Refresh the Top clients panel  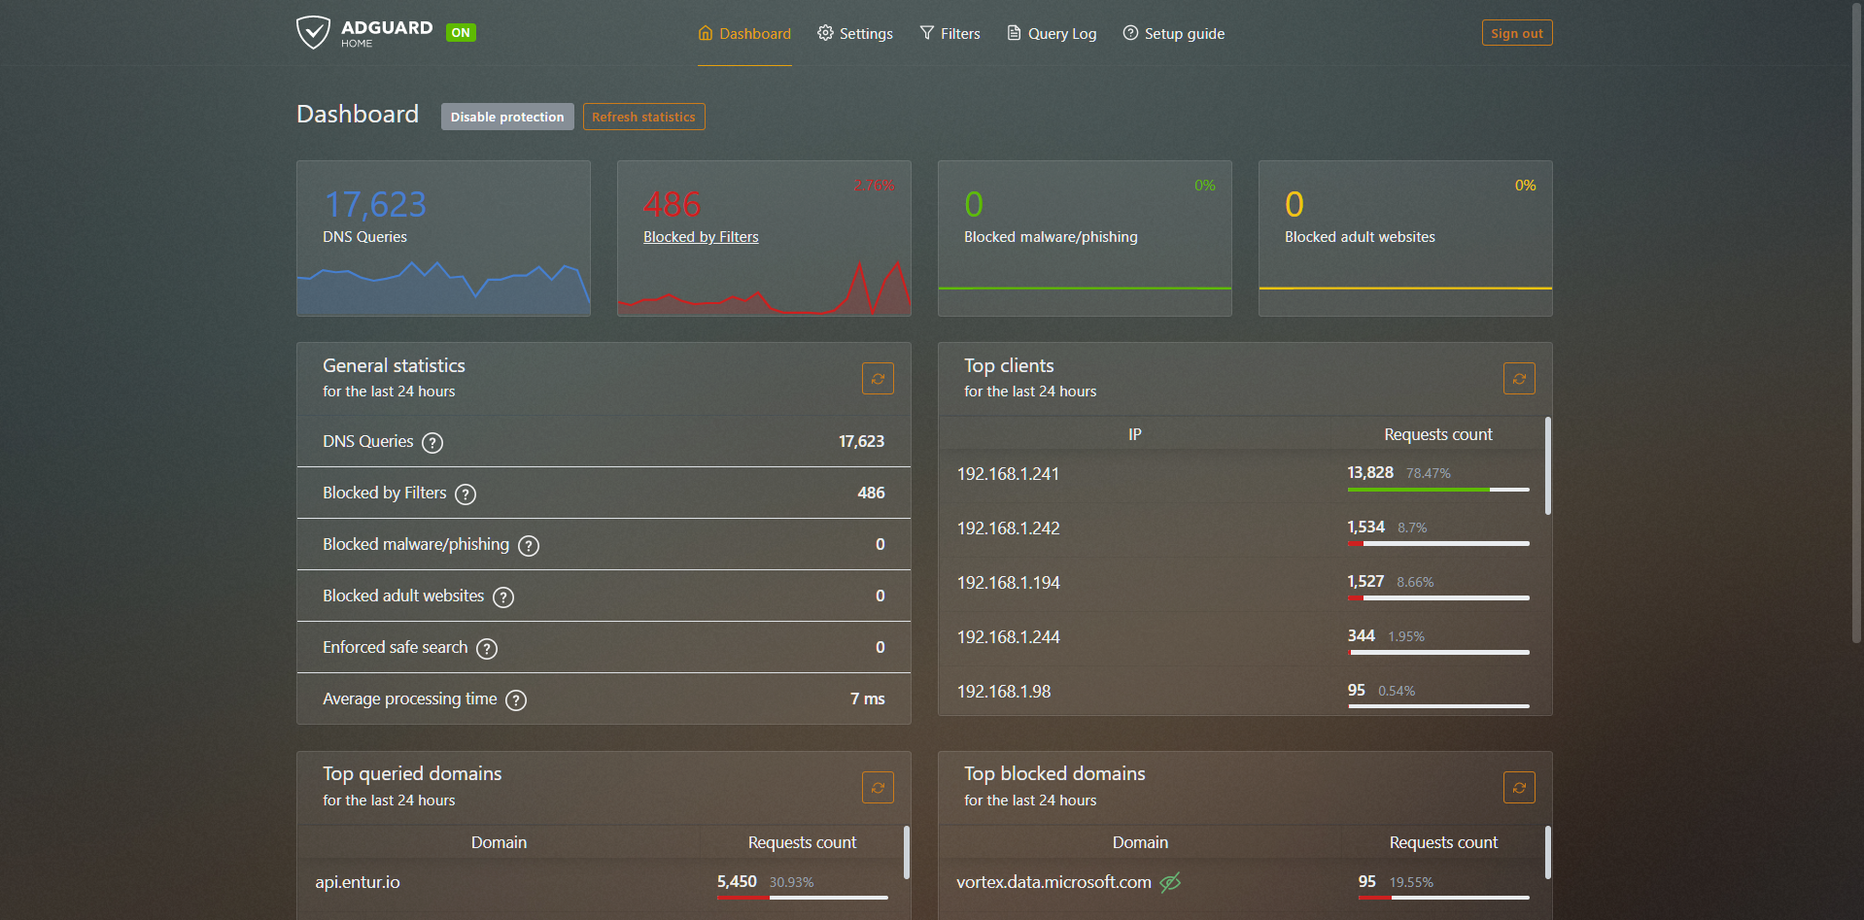click(1518, 379)
